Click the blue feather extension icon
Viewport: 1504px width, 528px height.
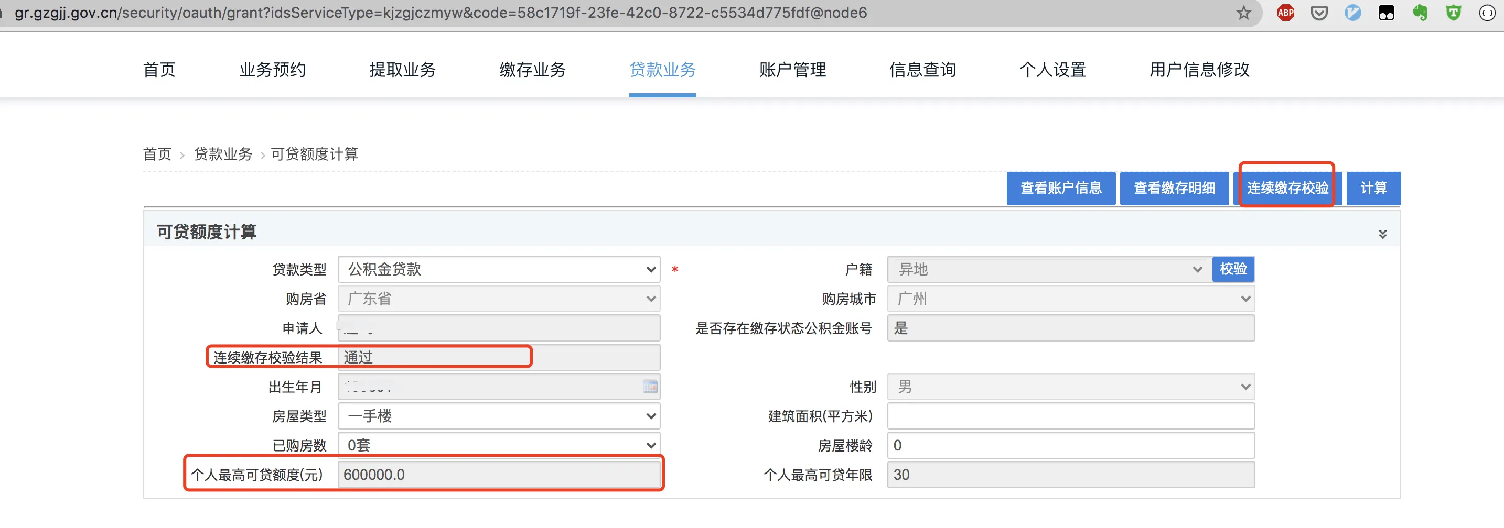(1353, 12)
